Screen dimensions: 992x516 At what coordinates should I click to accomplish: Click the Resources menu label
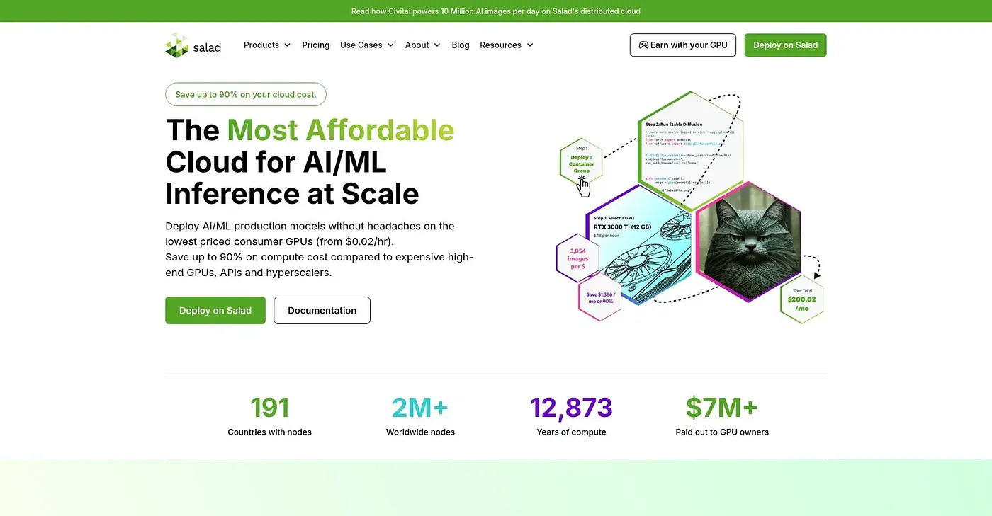500,45
